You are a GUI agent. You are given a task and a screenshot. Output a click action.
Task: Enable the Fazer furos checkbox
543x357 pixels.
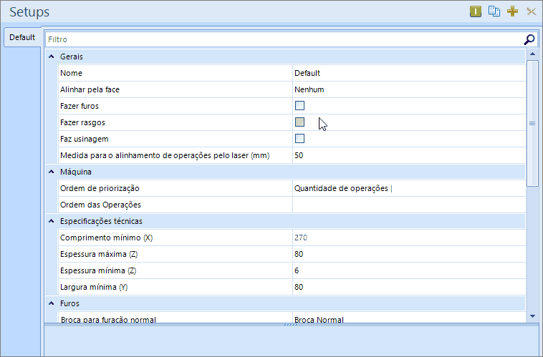click(x=300, y=106)
